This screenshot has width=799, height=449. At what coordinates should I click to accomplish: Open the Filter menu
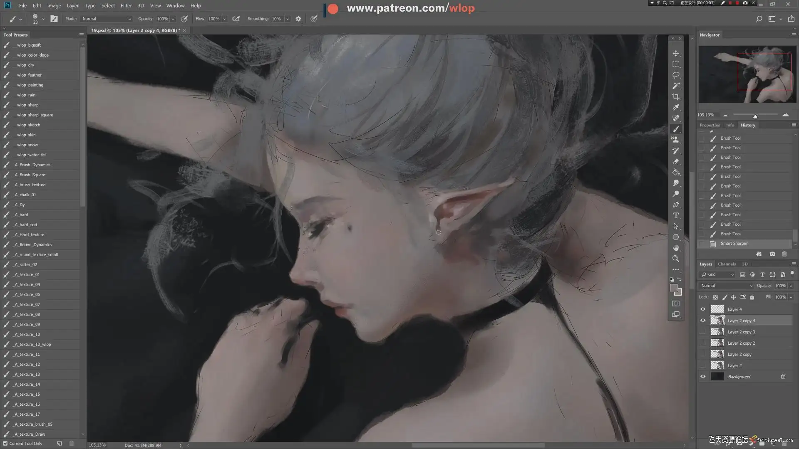click(x=126, y=5)
